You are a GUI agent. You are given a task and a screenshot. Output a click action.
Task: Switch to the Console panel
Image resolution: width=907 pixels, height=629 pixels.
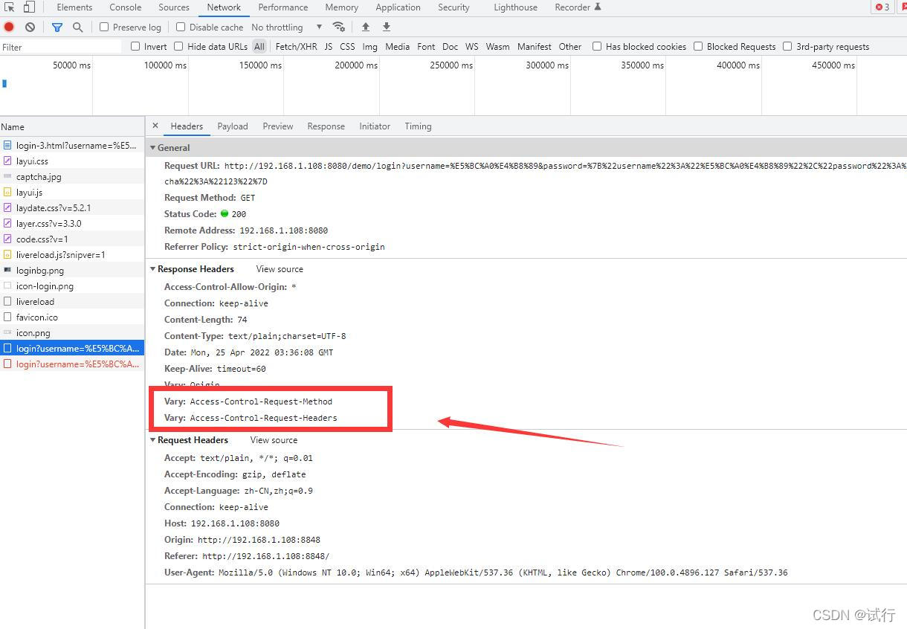[x=126, y=7]
